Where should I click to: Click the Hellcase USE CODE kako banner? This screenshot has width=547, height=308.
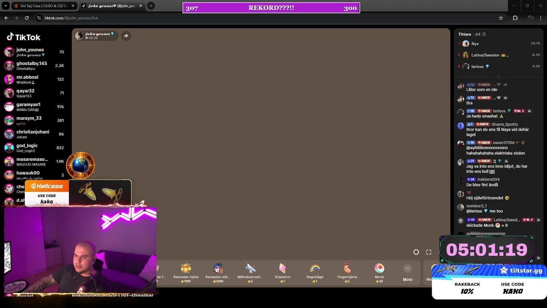click(78, 193)
